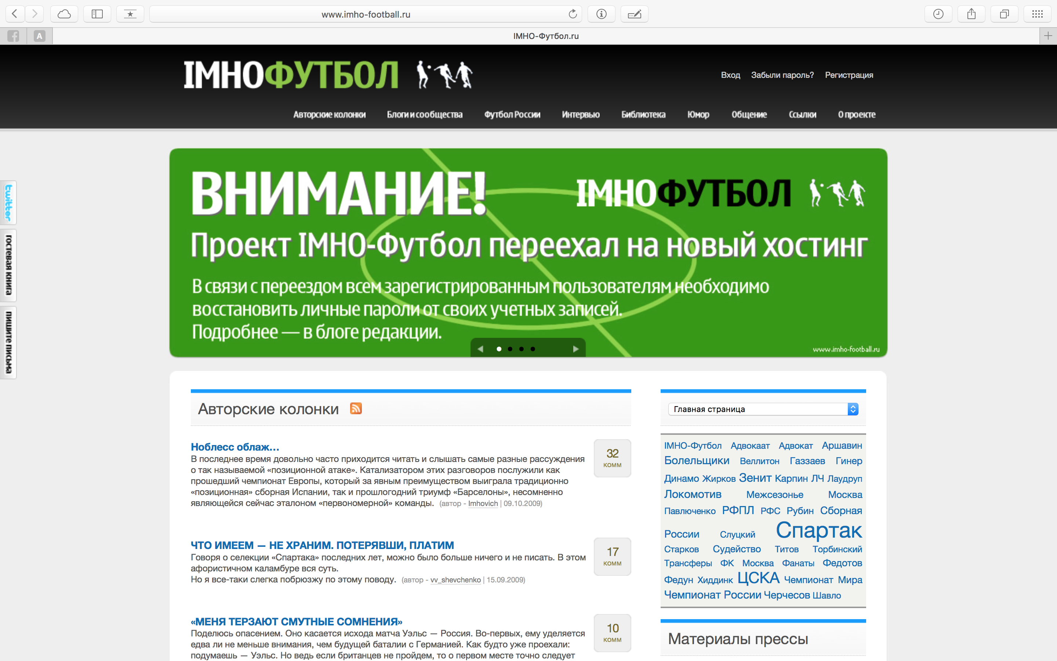1057x661 pixels.
Task: Click the 'Регистрация' link
Action: (849, 75)
